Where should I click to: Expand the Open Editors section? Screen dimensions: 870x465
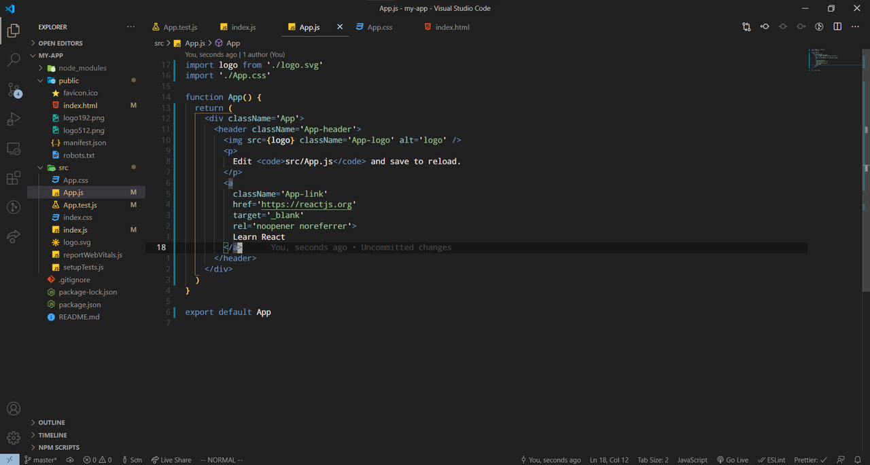tap(86, 43)
